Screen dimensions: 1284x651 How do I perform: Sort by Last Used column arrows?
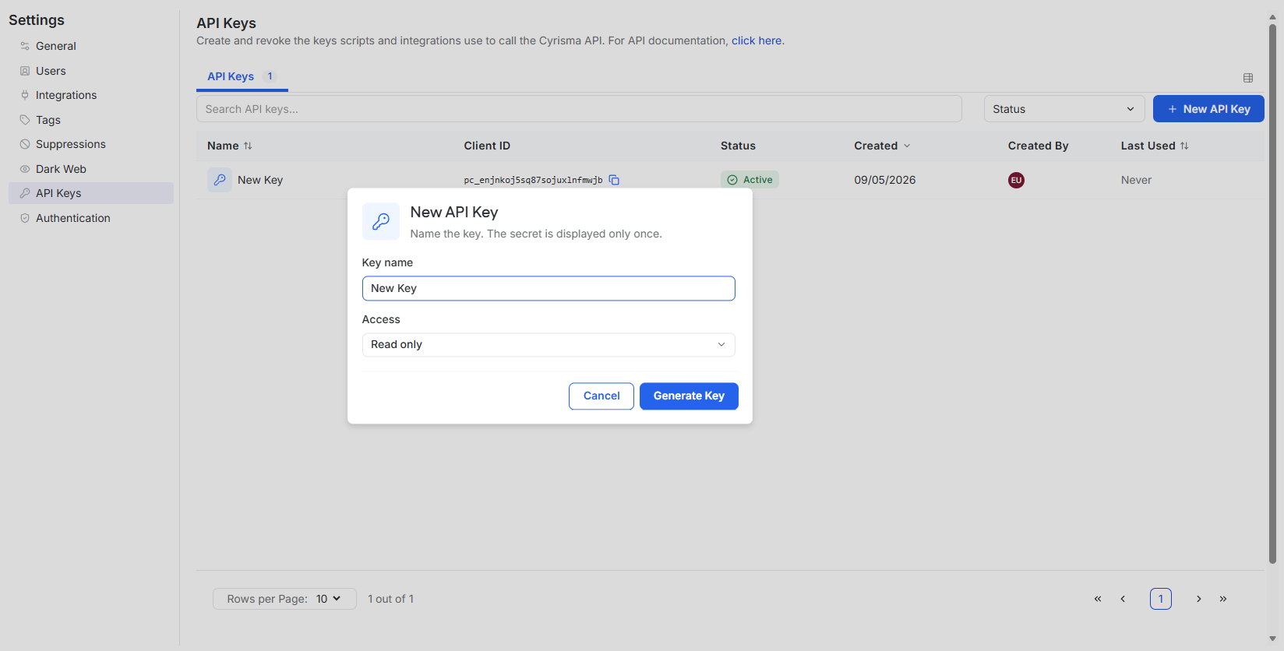1184,146
